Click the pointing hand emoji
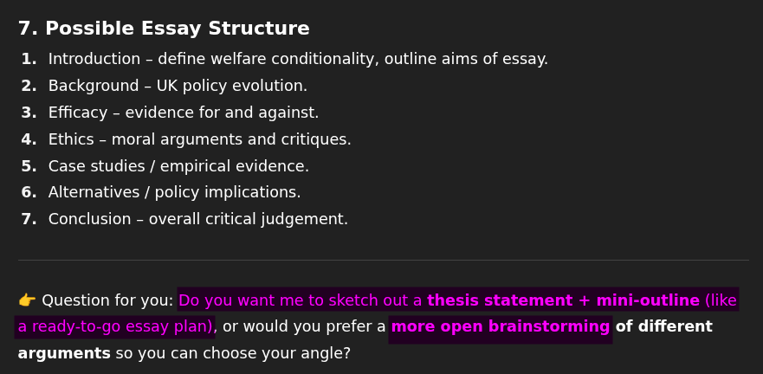 [x=27, y=300]
